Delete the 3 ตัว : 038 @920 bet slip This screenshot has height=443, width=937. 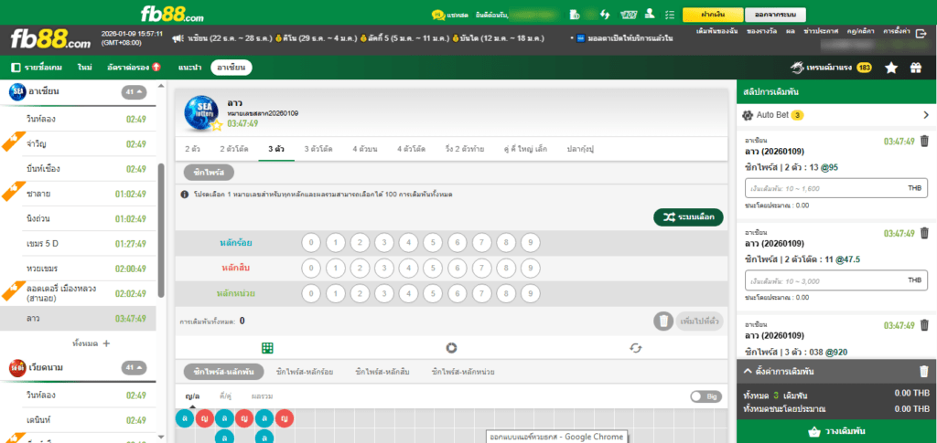click(x=924, y=325)
